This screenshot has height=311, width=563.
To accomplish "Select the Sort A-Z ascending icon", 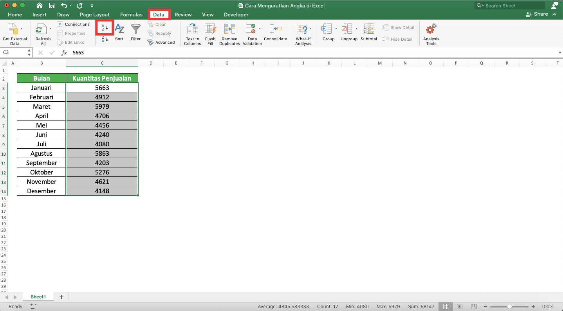I will click(104, 28).
